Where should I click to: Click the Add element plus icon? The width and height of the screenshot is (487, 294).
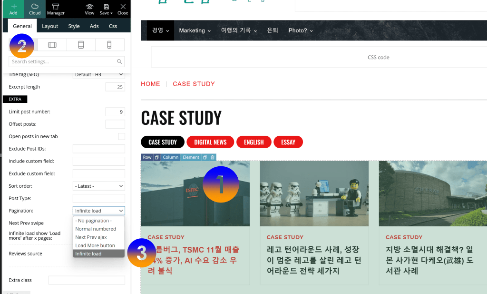pos(13,6)
